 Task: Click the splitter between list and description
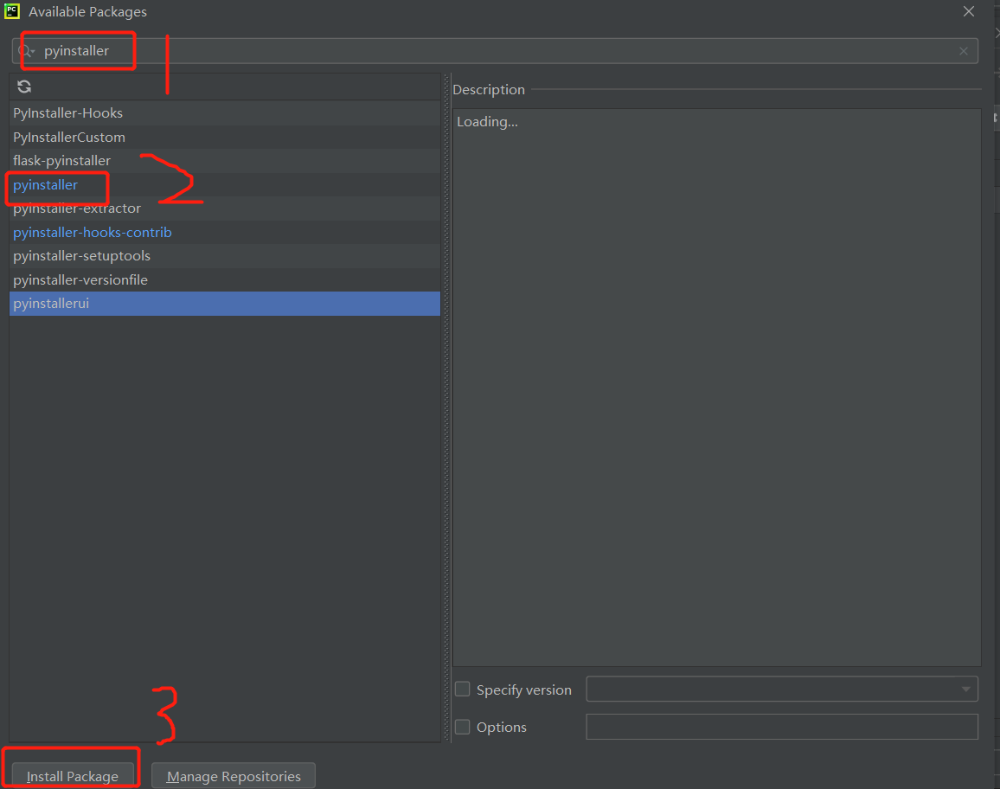[446, 408]
